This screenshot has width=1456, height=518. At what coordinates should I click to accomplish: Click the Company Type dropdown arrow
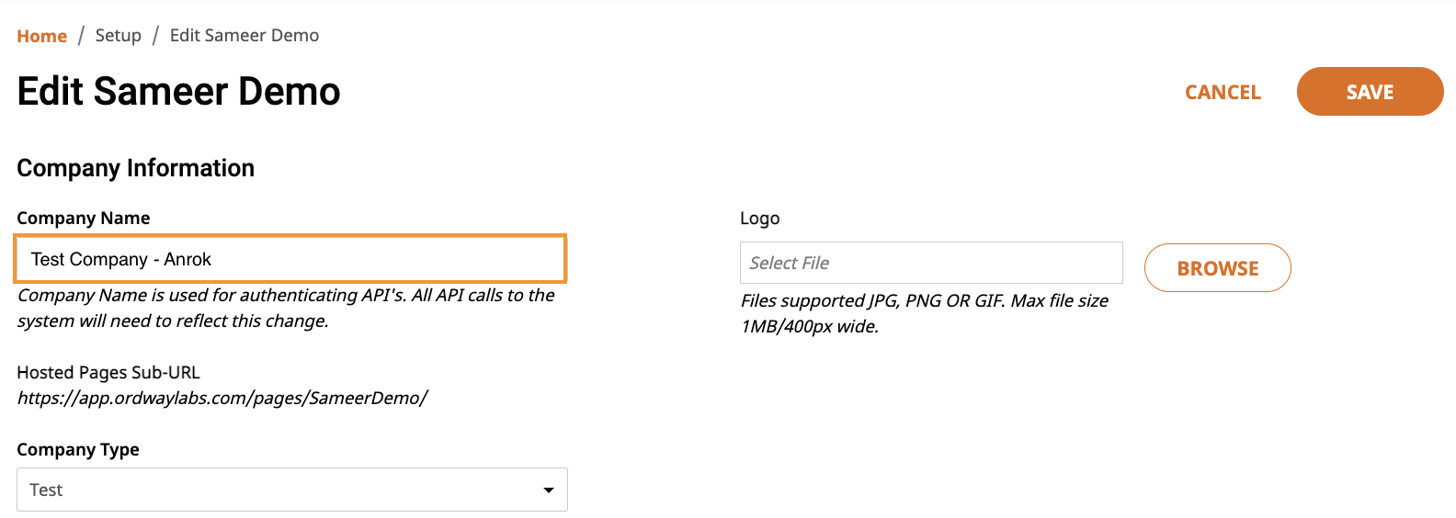(x=549, y=490)
